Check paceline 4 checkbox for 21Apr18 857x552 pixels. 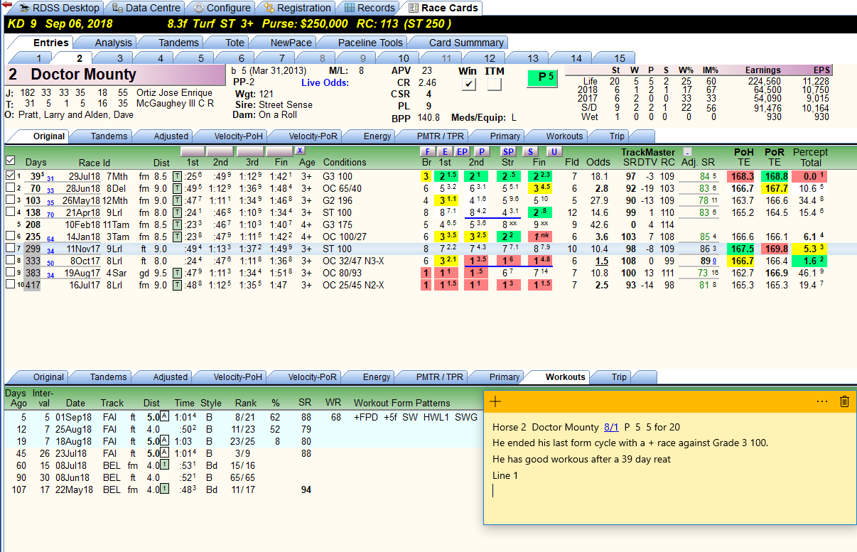[x=10, y=212]
